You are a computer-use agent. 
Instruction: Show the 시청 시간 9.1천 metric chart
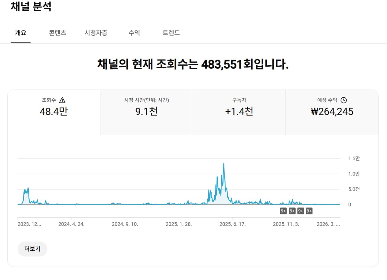[146, 112]
